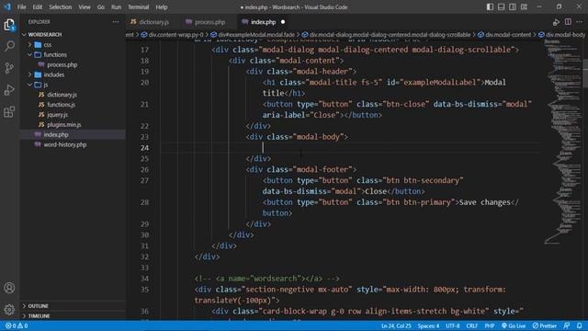Click the PHP language mode status item
The image size is (588, 331).
490,325
